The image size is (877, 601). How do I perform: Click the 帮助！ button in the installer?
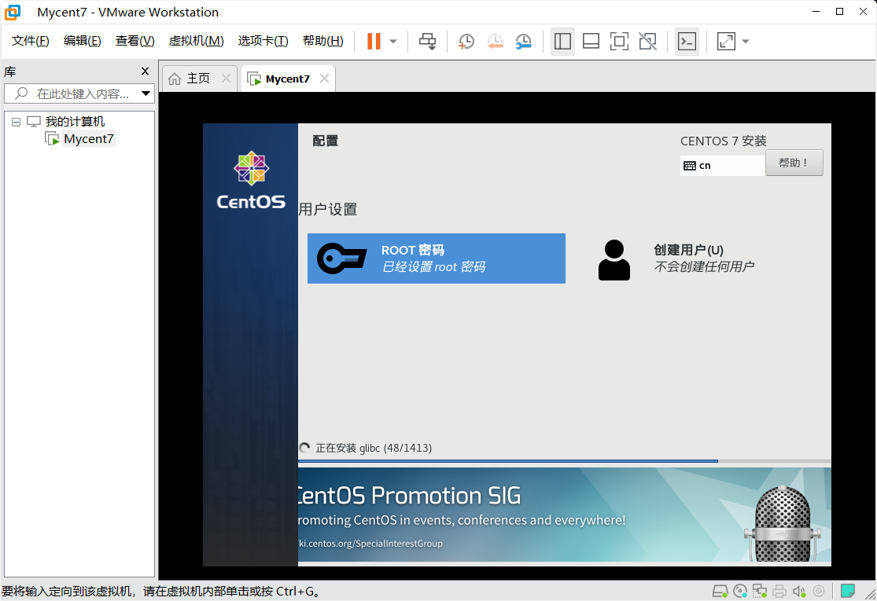794,163
